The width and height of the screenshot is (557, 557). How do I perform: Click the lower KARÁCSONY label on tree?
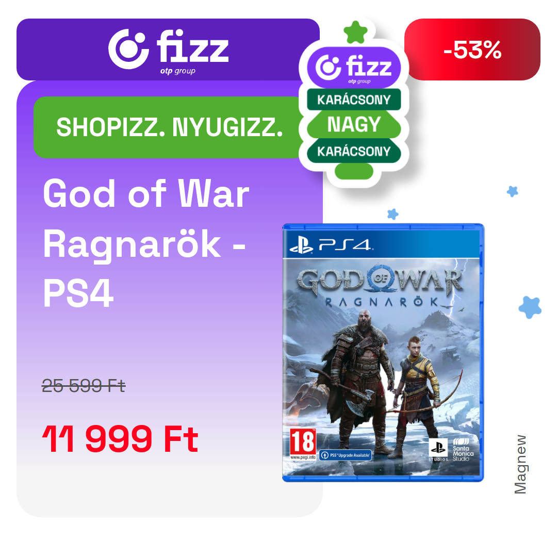354,151
